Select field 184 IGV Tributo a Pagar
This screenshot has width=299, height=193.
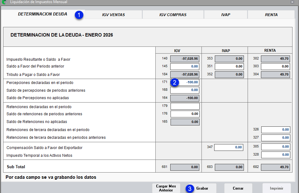click(185, 74)
